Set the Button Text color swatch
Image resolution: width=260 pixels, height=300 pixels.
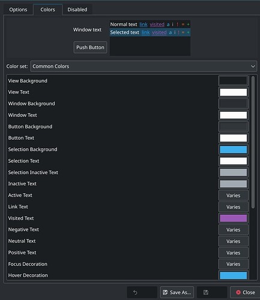click(234, 138)
